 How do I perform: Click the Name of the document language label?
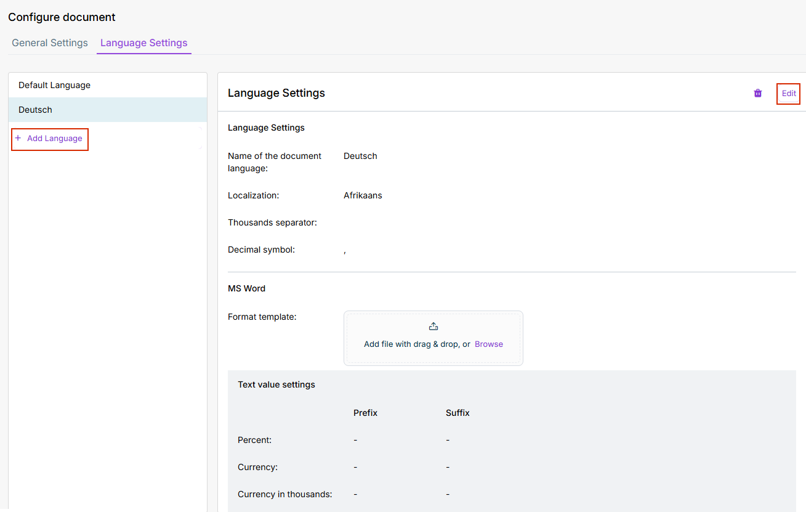tap(275, 162)
